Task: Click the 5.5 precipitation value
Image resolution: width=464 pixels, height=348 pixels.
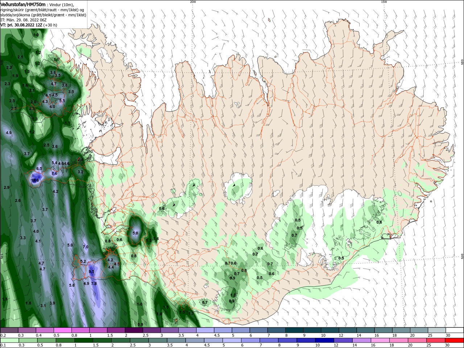Action: click(62, 101)
